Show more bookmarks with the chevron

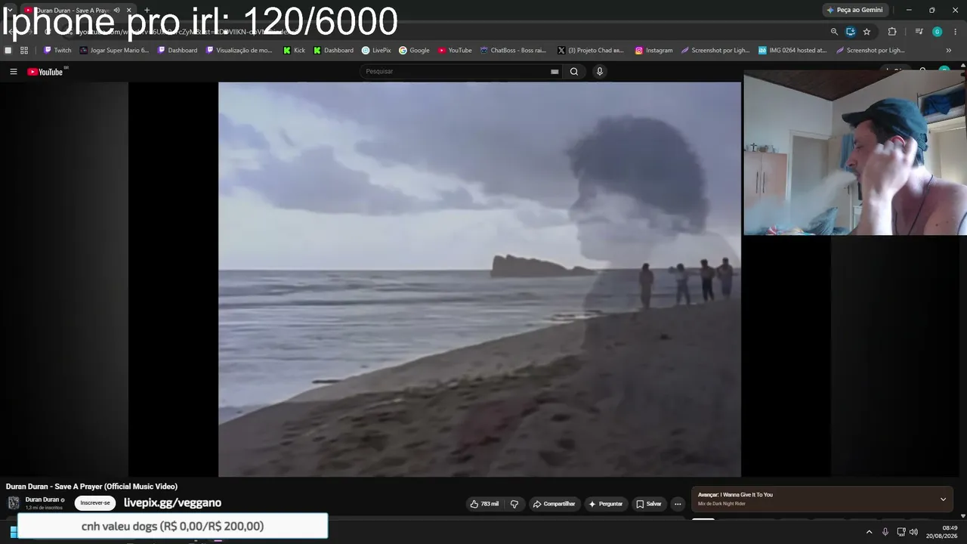point(949,51)
